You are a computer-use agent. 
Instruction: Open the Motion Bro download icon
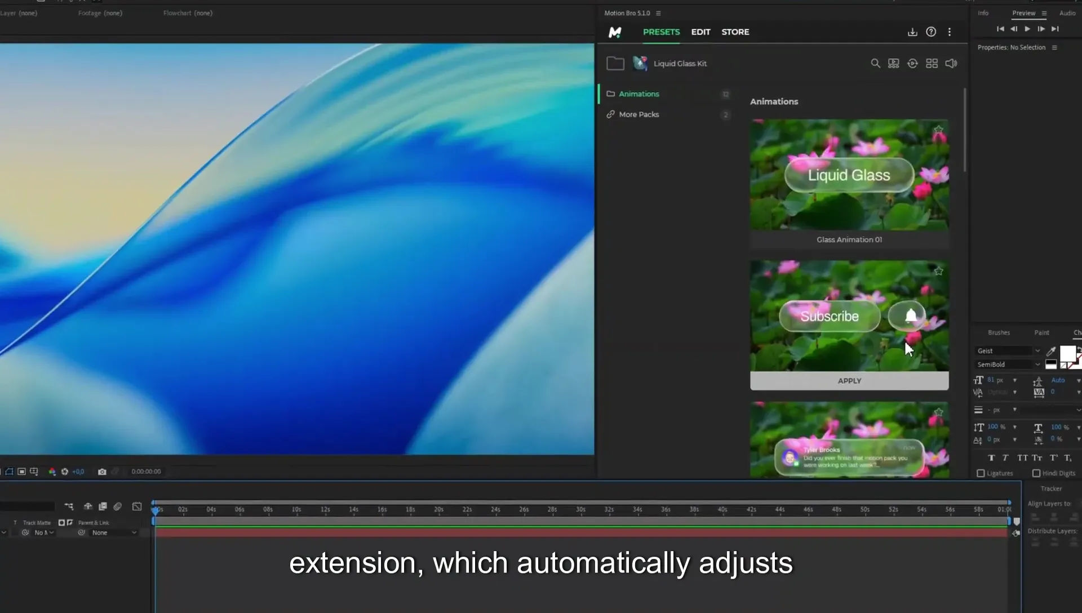click(x=912, y=32)
